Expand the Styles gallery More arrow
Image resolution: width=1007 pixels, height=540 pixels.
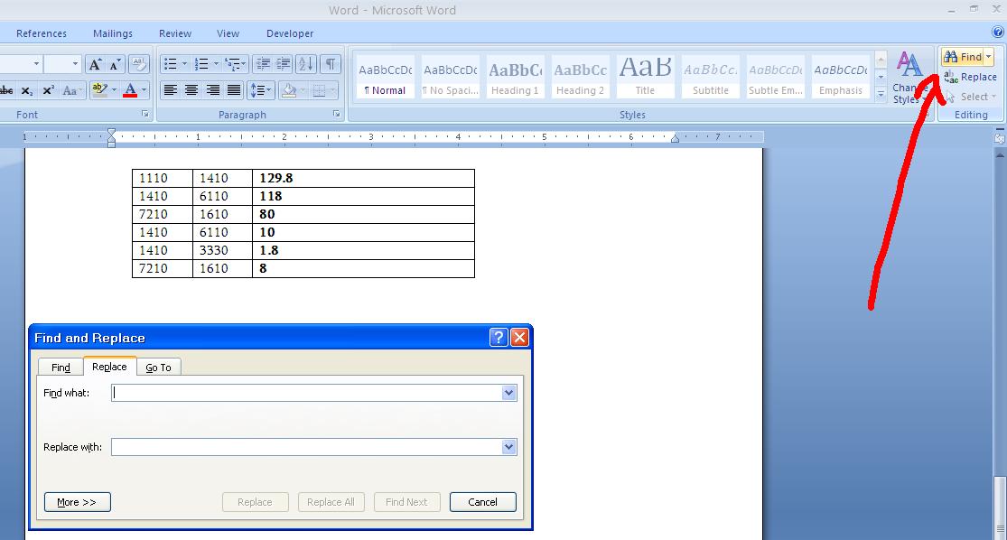(x=881, y=94)
